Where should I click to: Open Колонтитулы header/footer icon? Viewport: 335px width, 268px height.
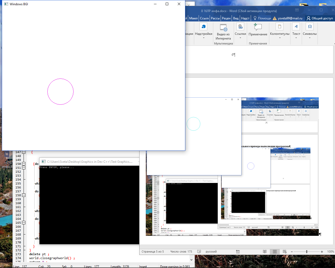click(280, 27)
